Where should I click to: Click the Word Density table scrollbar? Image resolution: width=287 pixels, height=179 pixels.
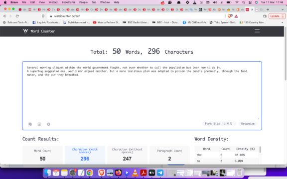260,150
